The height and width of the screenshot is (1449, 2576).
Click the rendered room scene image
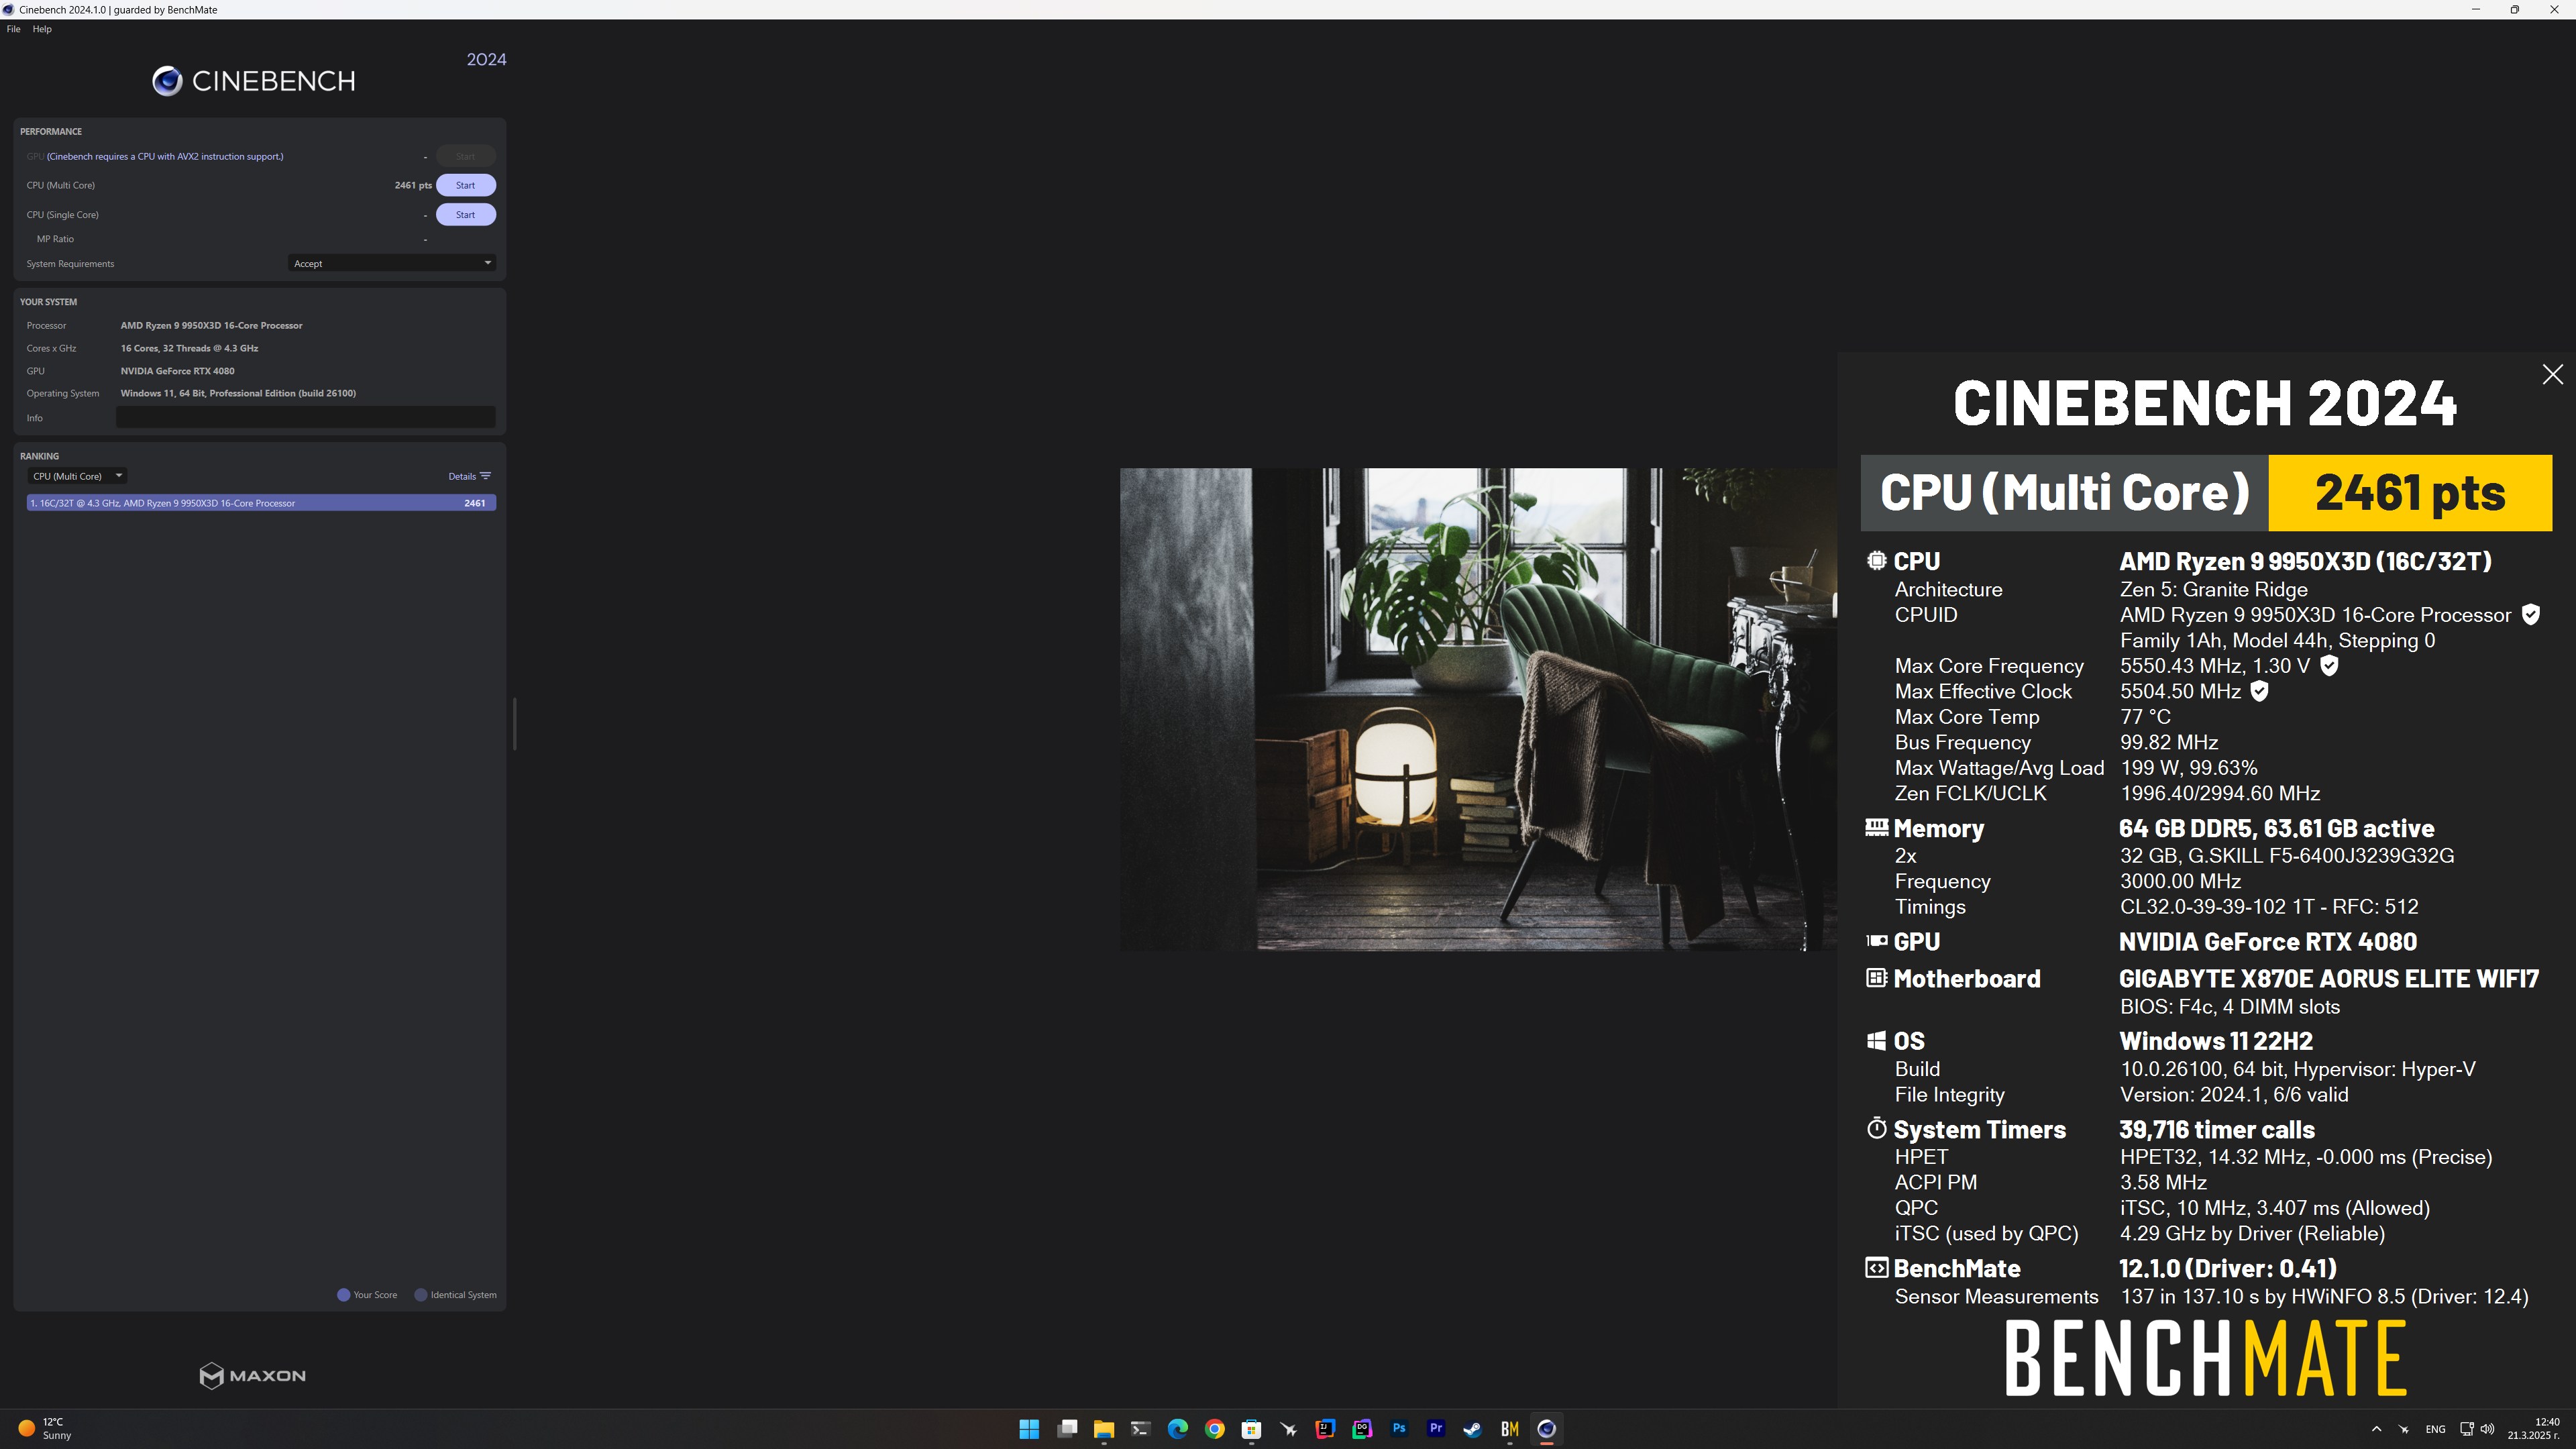[x=1478, y=709]
